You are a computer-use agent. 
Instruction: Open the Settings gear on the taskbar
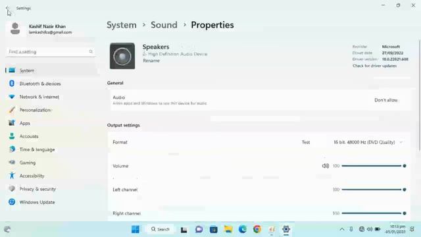click(286, 229)
